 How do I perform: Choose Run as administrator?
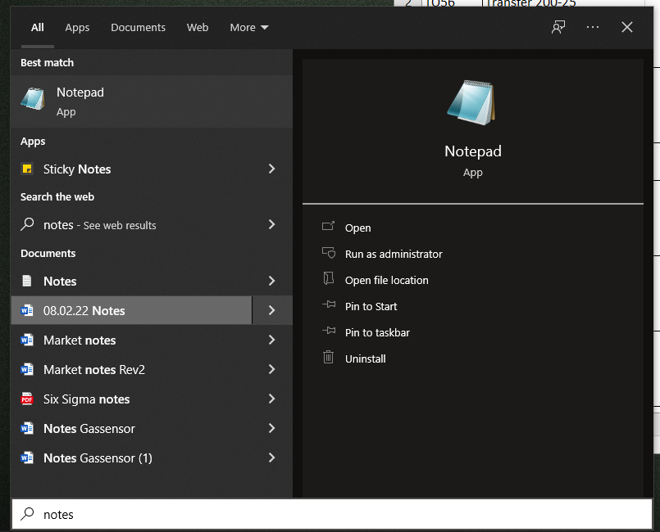pyautogui.click(x=394, y=254)
